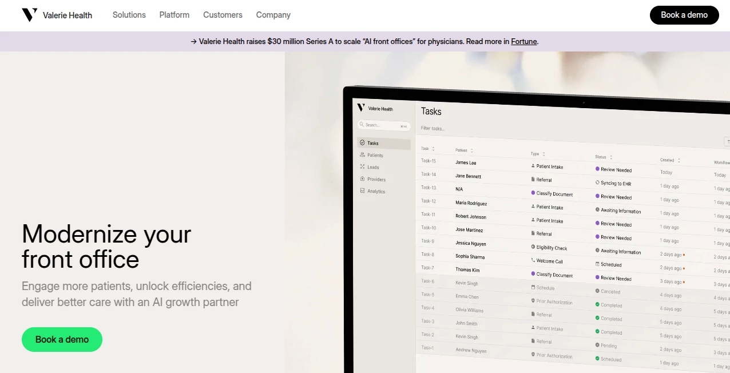Click the calendar icon beside Task-6 Schedule
The image size is (730, 373).
point(533,287)
